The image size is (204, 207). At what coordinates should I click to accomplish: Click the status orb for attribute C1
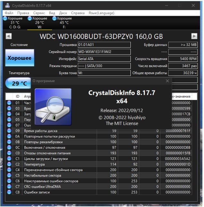point(9,158)
